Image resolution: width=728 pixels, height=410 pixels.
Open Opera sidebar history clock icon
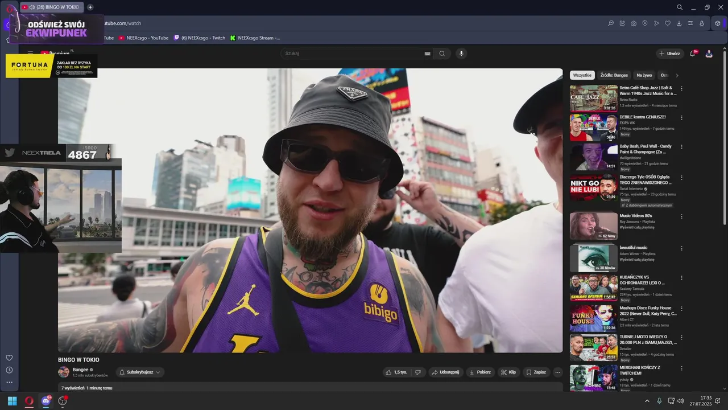pyautogui.click(x=9, y=370)
